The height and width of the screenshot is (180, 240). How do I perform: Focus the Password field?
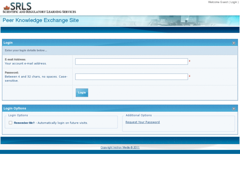pyautogui.click(x=131, y=77)
